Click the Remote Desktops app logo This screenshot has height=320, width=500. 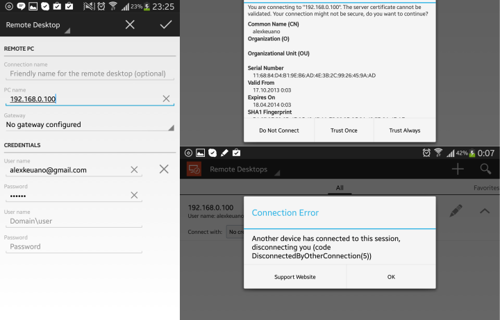click(194, 169)
